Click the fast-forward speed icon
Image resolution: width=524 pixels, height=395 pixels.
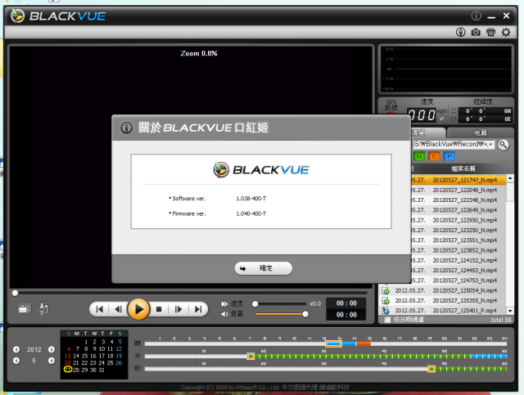tap(224, 304)
